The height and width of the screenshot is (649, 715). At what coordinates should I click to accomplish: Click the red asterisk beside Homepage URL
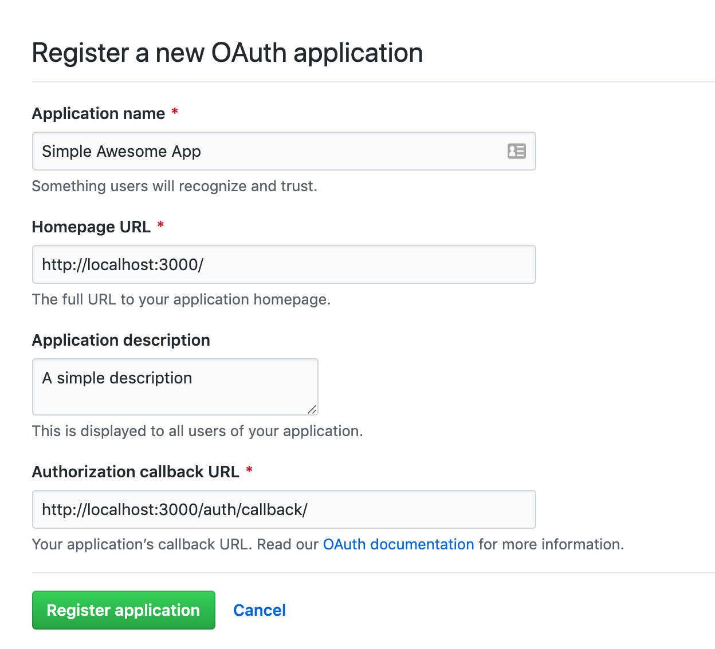click(161, 225)
